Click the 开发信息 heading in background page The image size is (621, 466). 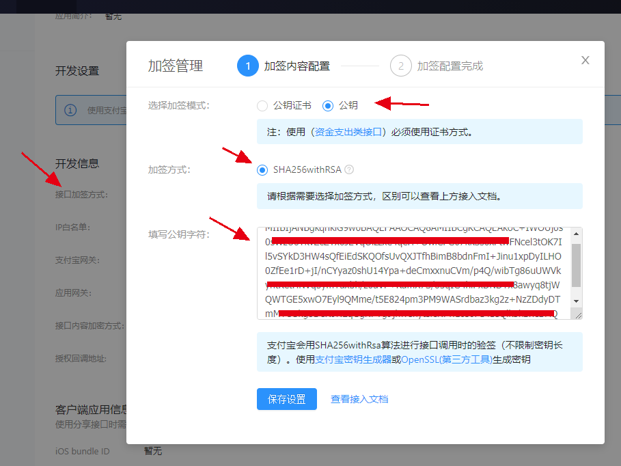pos(77,163)
